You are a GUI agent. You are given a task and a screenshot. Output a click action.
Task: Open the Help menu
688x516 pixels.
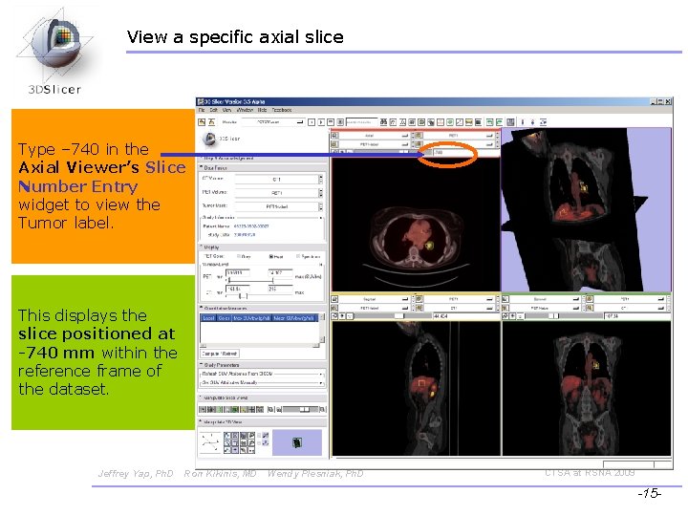click(262, 110)
